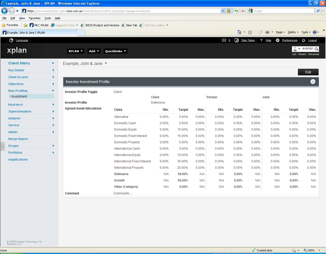326x254 pixels.
Task: Click the browser address bar
Action: (123, 11)
